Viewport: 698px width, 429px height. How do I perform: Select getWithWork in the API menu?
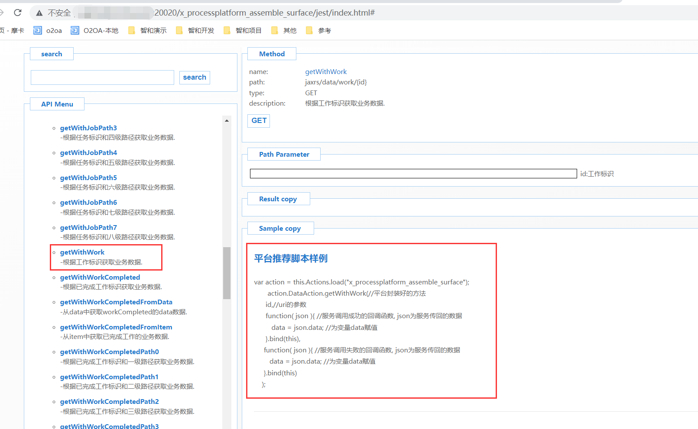82,252
